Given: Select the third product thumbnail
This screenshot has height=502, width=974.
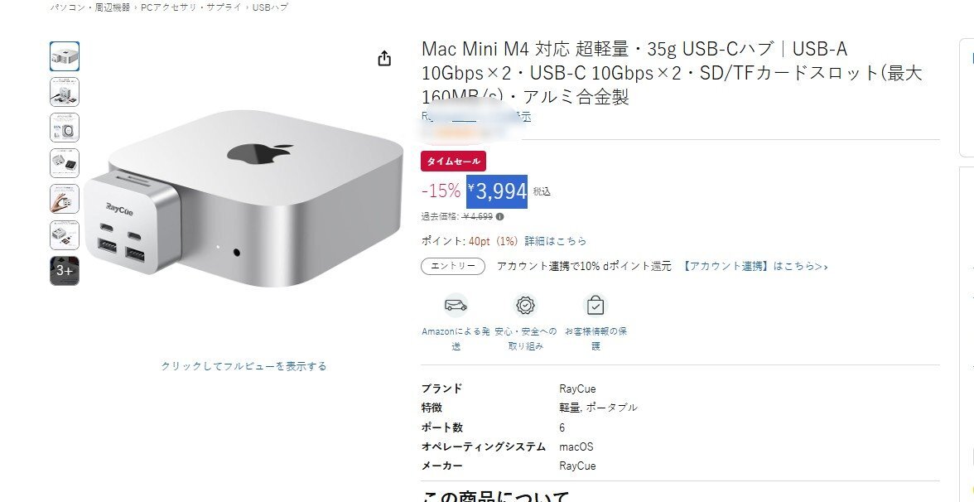Looking at the screenshot, I should [65, 128].
